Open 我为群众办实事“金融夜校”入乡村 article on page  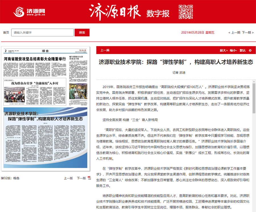[35, 83]
